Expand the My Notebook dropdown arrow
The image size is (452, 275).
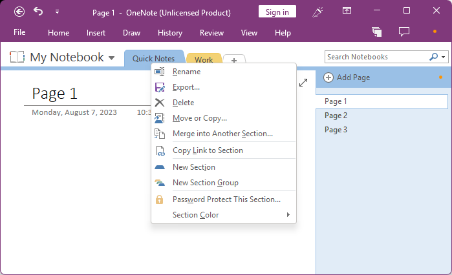coord(112,58)
